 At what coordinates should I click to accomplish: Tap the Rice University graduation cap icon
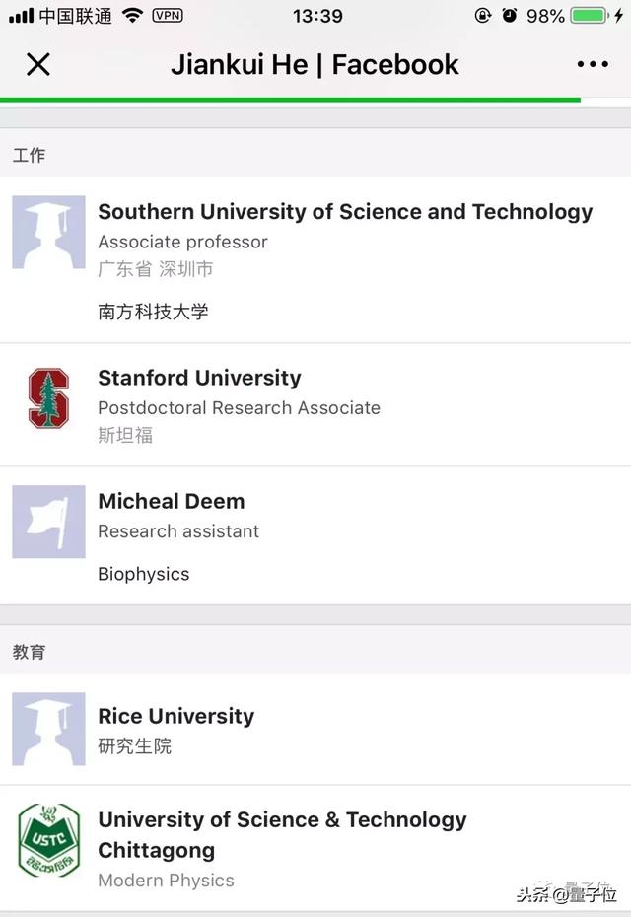pos(48,730)
